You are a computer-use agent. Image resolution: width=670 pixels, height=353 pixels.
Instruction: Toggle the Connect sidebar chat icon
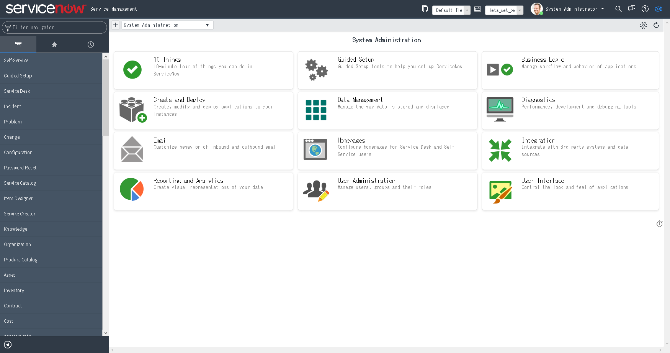click(x=632, y=8)
